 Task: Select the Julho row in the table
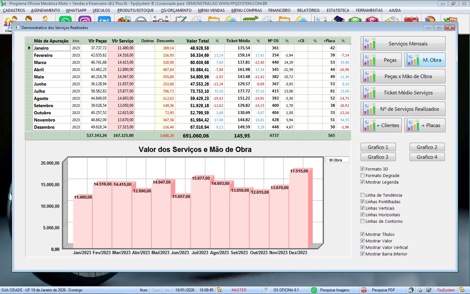coord(39,91)
